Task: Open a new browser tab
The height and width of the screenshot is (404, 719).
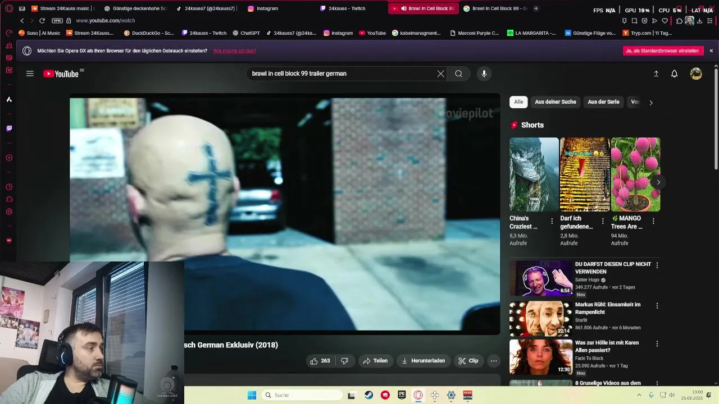Action: point(536,8)
